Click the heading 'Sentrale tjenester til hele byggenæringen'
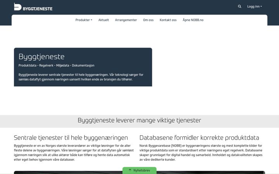 point(71,138)
